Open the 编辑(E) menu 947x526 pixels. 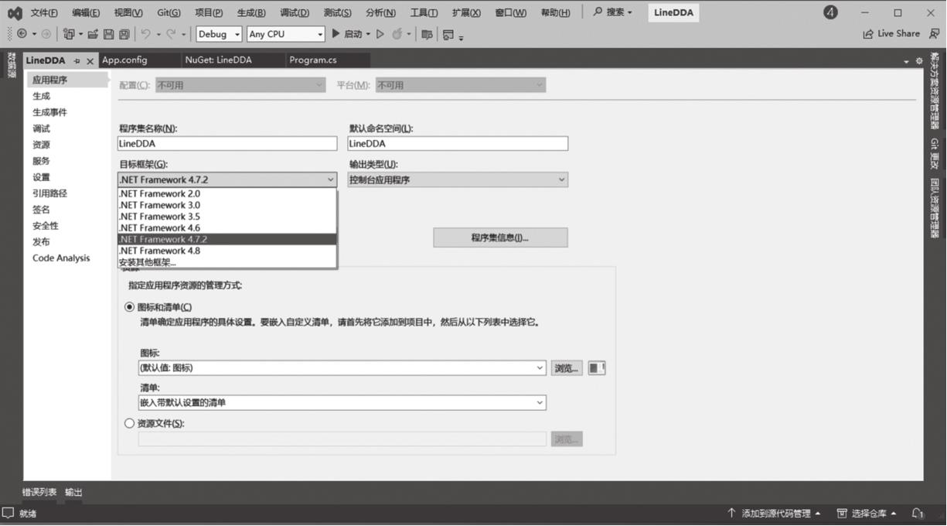[x=86, y=12]
